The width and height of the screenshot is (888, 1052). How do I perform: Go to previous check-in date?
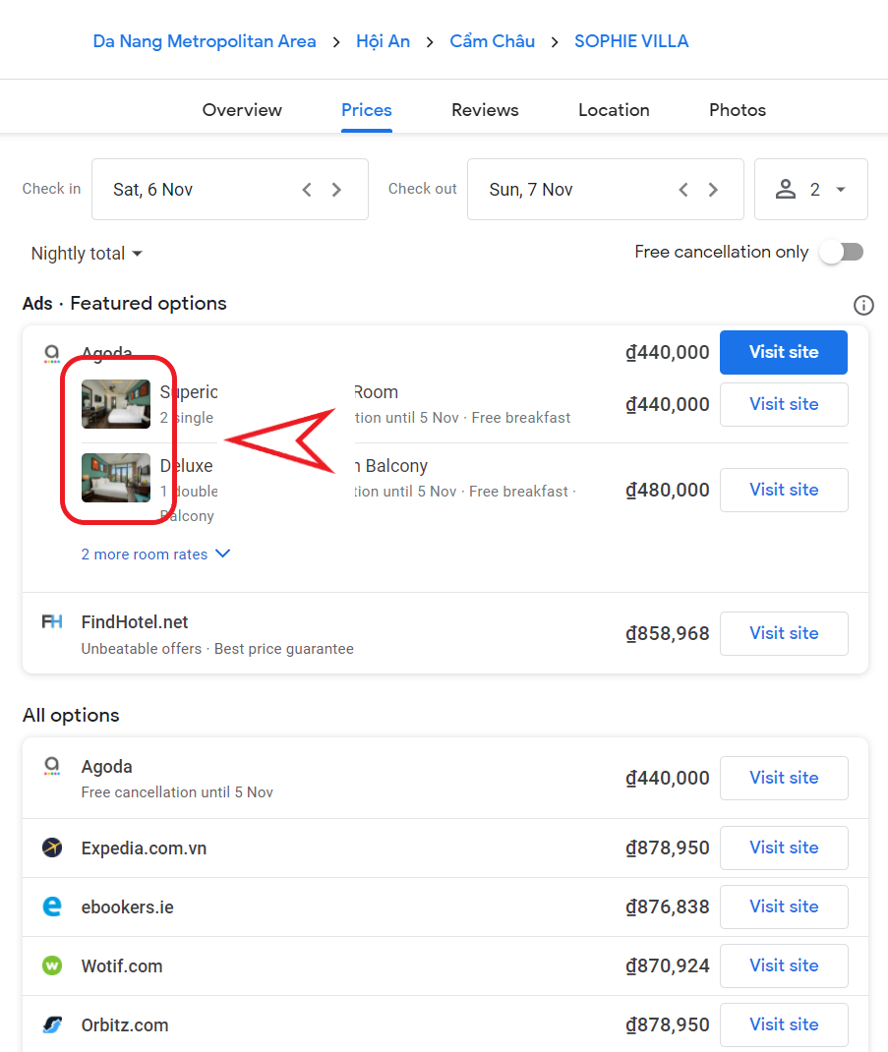(307, 190)
